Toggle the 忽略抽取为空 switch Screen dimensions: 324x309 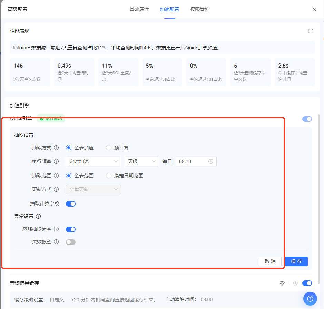pos(71,229)
